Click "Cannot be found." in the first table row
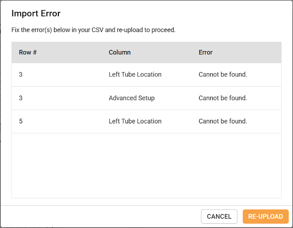This screenshot has height=228, width=293. (223, 74)
